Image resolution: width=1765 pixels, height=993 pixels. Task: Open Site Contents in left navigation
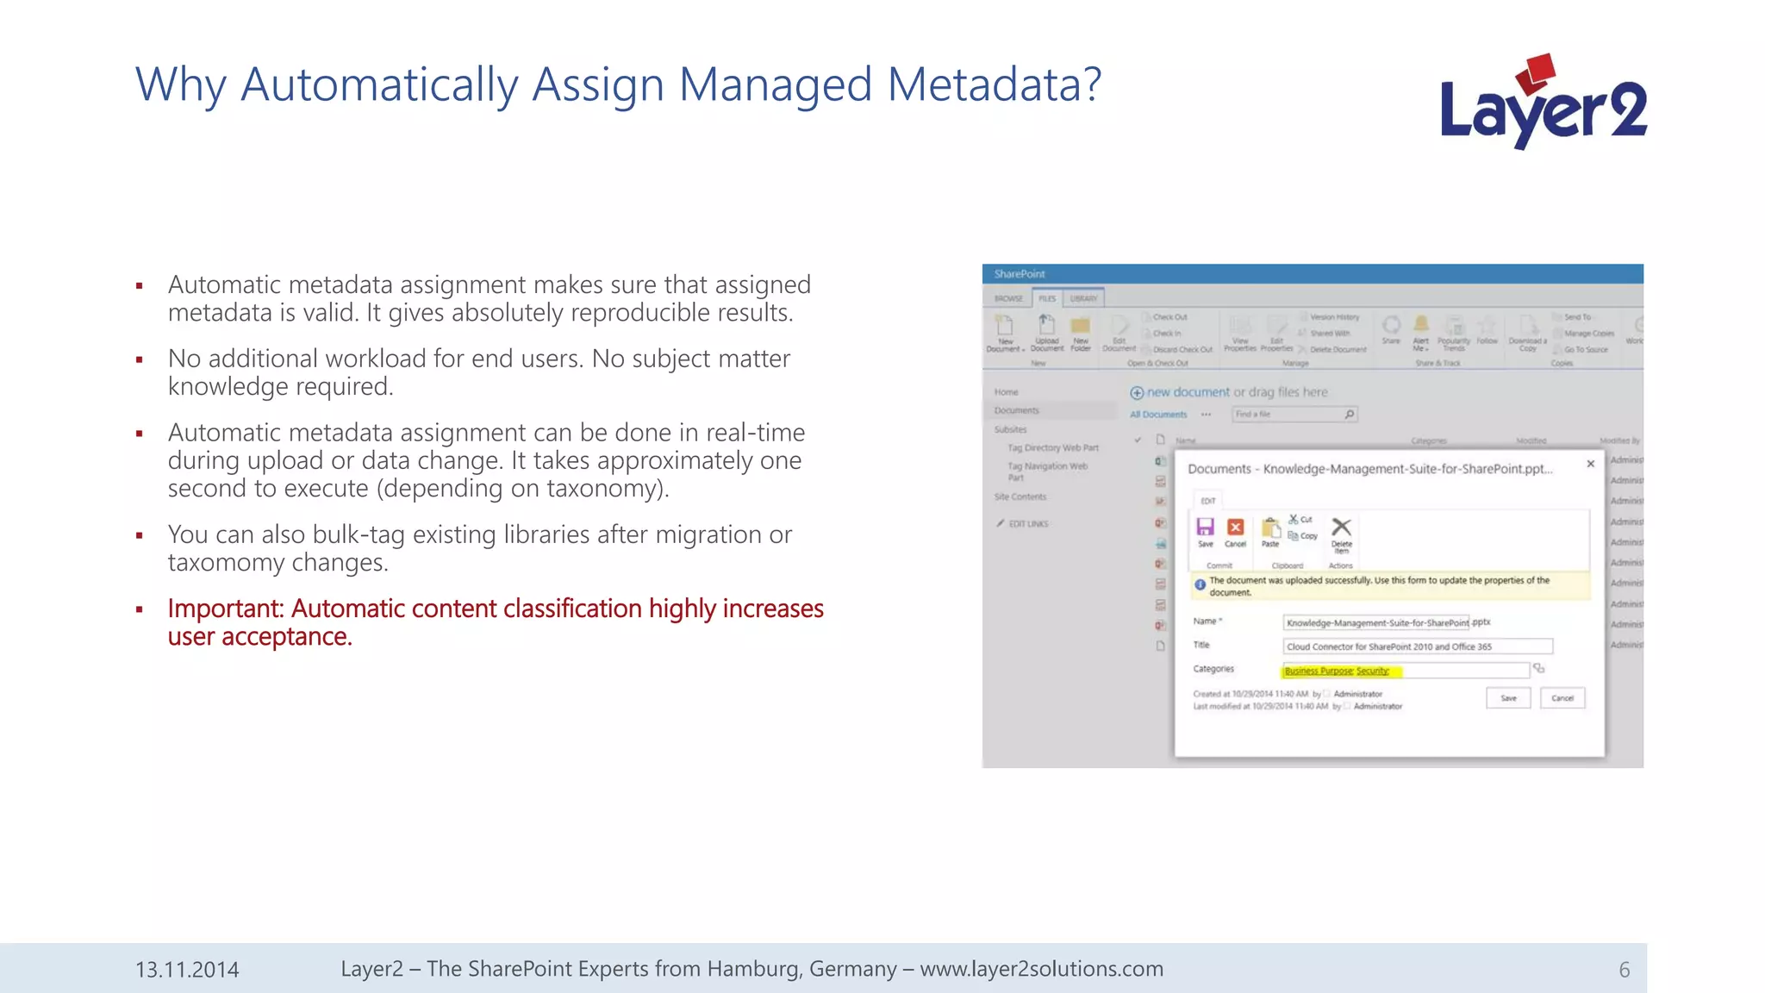coord(1020,497)
